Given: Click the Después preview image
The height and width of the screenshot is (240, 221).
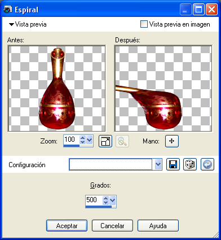Looking at the screenshot, I should tap(163, 89).
